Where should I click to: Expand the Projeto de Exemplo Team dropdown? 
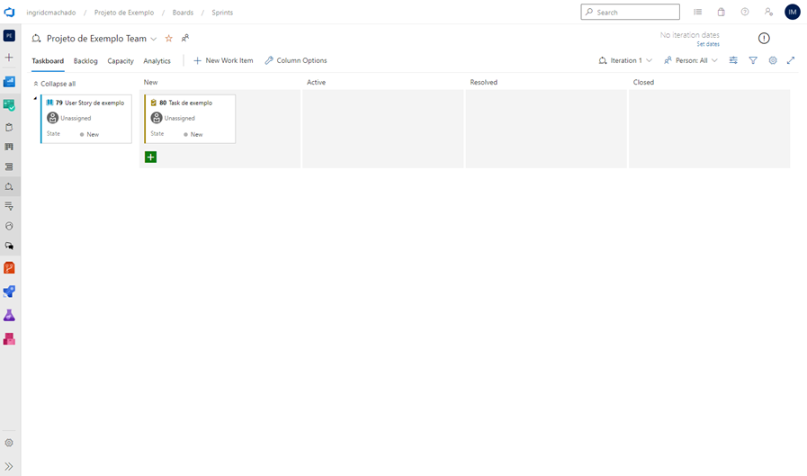(x=153, y=39)
